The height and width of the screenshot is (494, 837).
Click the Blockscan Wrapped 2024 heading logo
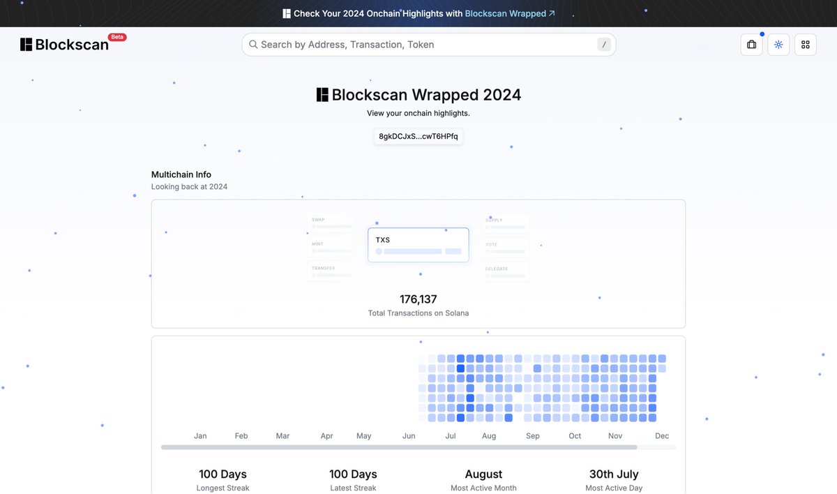(x=322, y=95)
